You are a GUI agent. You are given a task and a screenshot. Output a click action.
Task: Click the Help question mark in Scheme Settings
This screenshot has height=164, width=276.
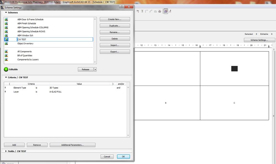pos(122,7)
